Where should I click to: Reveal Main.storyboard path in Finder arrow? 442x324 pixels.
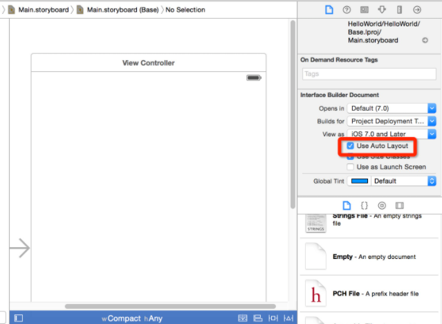[x=425, y=40]
